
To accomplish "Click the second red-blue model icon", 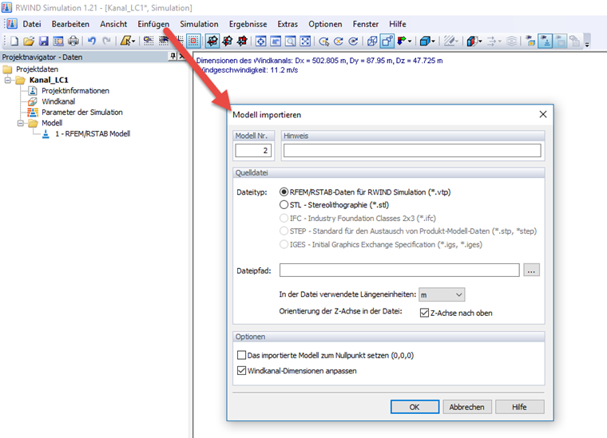I will 228,41.
